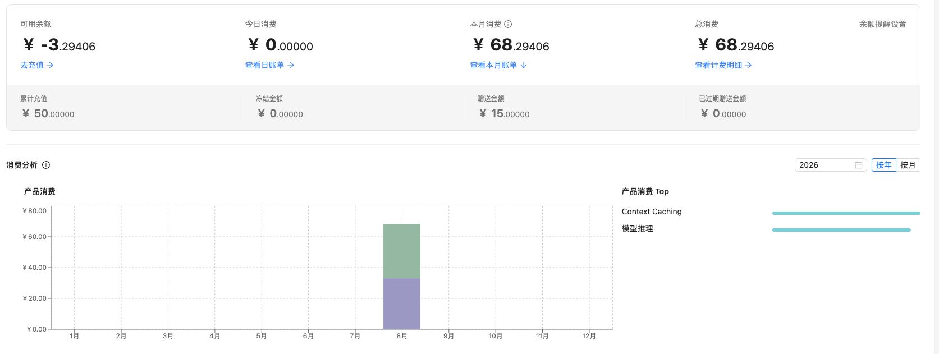This screenshot has width=939, height=354.
Task: Select 模型推理 label in Top list
Action: coord(638,228)
